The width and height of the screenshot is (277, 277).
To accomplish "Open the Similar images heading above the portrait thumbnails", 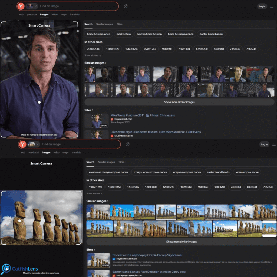I will [x=95, y=63].
